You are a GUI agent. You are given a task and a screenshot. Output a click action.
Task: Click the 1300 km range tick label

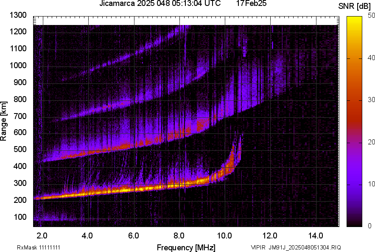[x=17, y=16]
